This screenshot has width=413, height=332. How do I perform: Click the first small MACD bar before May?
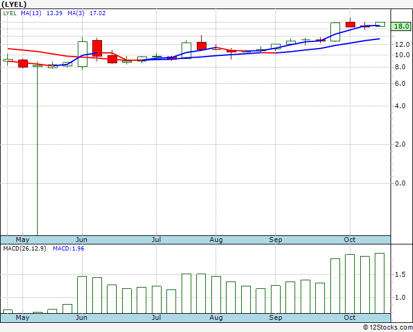tap(8, 311)
